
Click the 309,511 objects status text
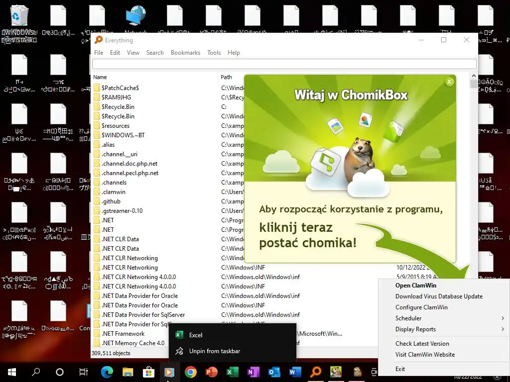pos(111,353)
